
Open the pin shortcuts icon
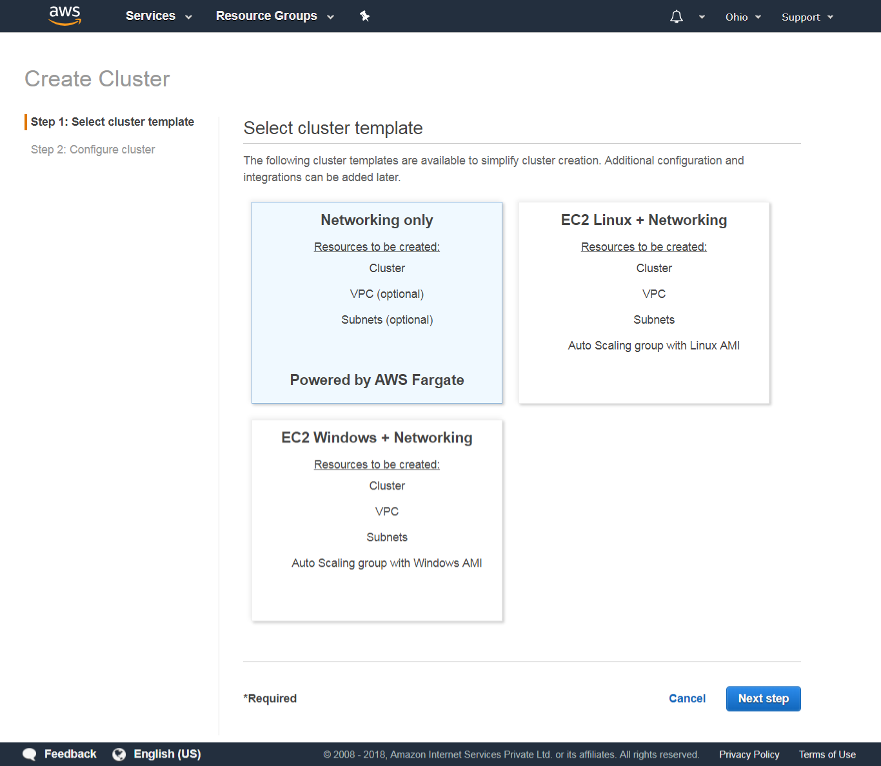click(364, 16)
